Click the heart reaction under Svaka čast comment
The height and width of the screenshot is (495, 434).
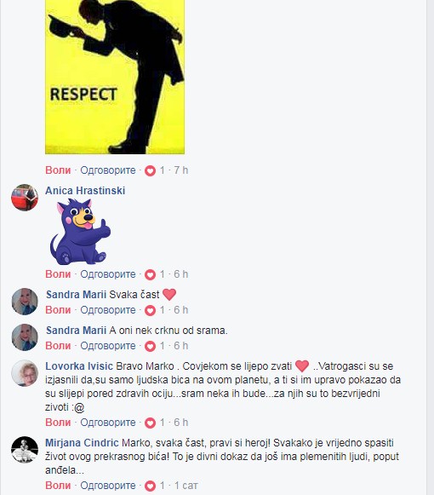[150, 310]
